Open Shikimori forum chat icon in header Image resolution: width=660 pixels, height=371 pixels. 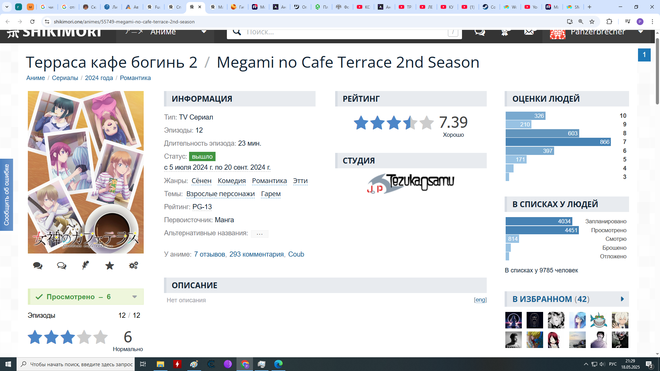[x=480, y=32]
